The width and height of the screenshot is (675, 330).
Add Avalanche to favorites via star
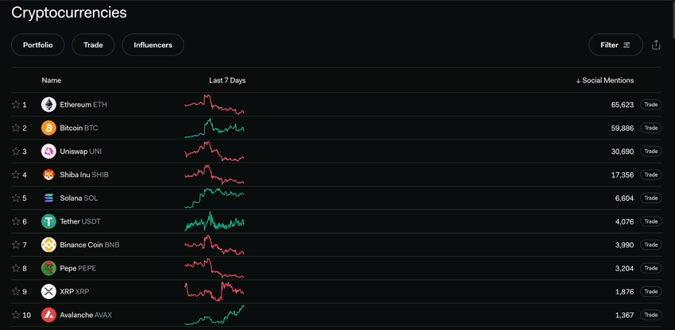coord(16,315)
